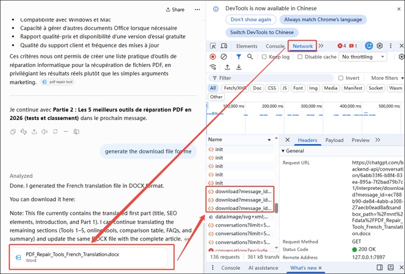Close the request details pane
This screenshot has height=274, width=405.
point(288,140)
